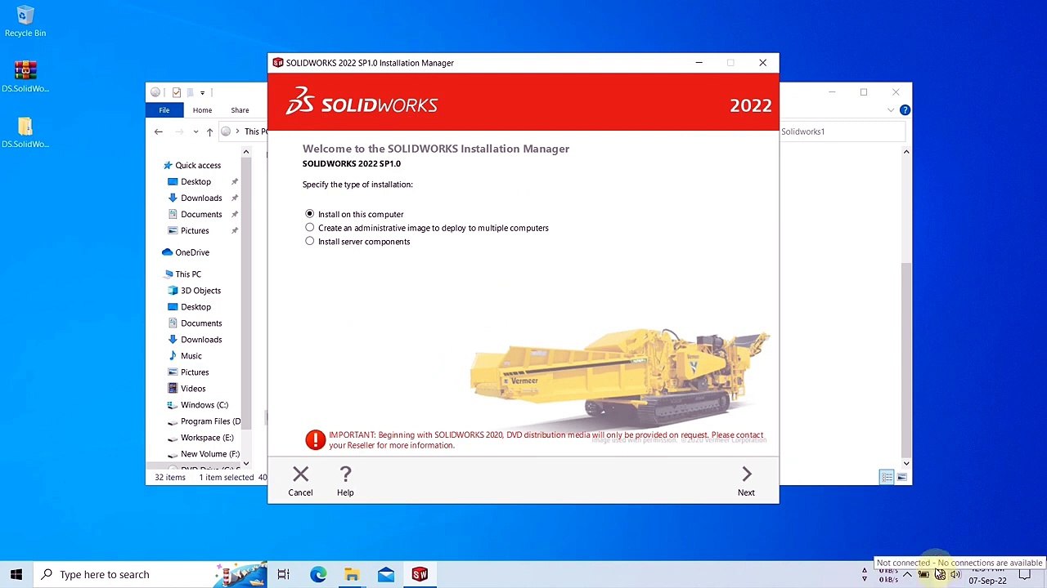This screenshot has height=588, width=1047.
Task: Select DS.SolidWorks RAR archive on desktop
Action: click(25, 76)
